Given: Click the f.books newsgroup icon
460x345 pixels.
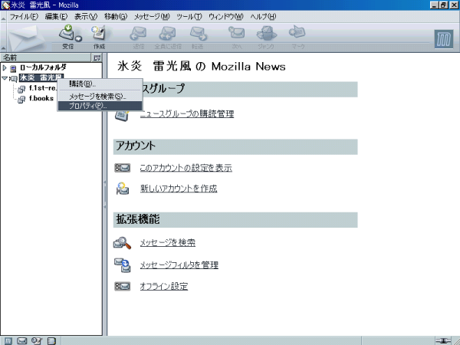Looking at the screenshot, I should pyautogui.click(x=21, y=99).
